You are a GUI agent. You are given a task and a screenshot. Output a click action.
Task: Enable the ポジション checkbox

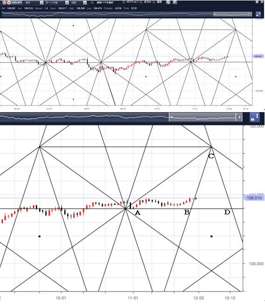point(124,2)
